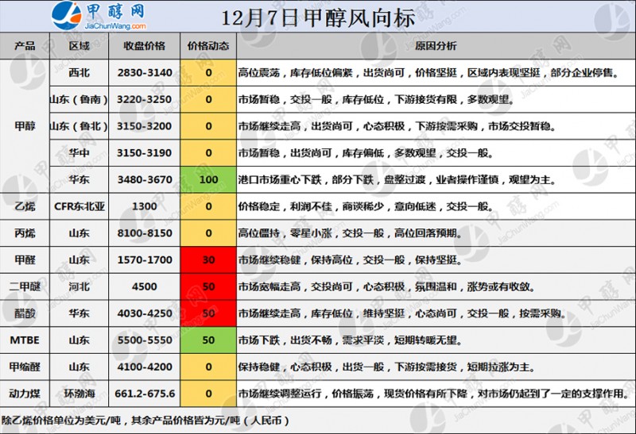Click the green 100 price change cell
The image size is (636, 434).
208,180
